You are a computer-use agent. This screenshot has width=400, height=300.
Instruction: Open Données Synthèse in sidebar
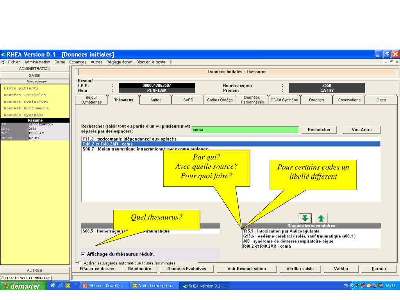coord(24,115)
